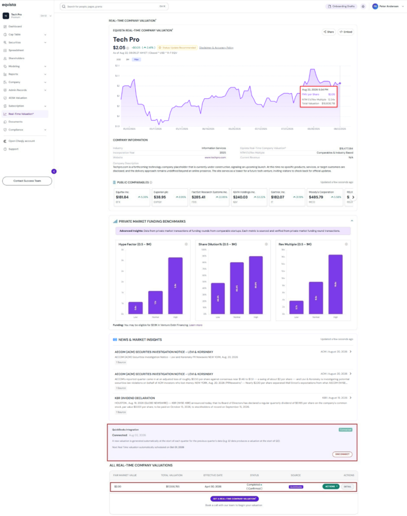Open Documents from the sidebar

(16, 122)
